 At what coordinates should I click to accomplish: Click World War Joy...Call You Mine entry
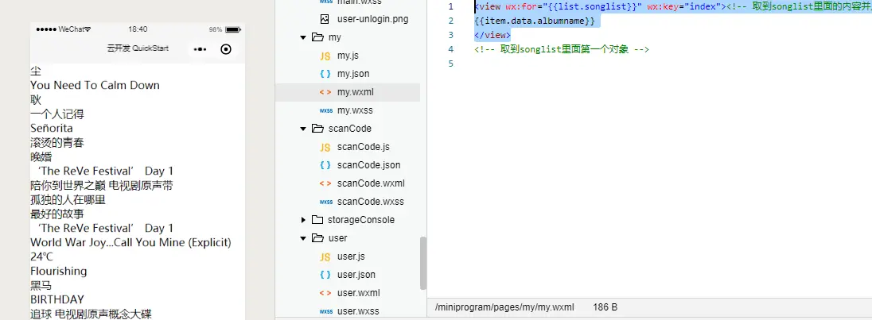tap(130, 242)
